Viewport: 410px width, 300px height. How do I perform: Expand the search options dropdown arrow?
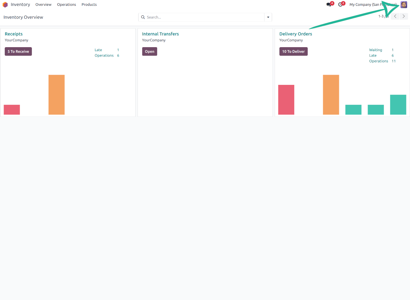[x=268, y=17]
